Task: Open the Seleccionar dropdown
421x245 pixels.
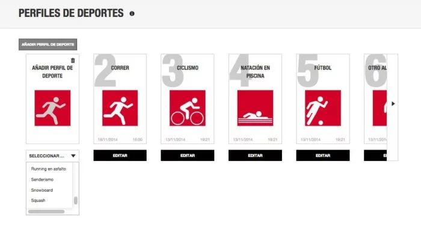Action: (x=53, y=156)
